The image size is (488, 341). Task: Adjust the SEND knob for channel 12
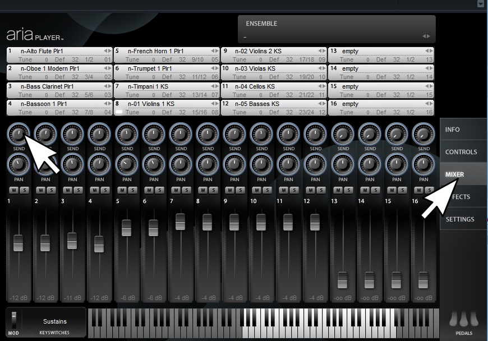315,135
